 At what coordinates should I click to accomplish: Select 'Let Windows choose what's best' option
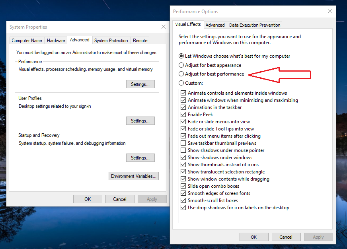click(x=181, y=56)
